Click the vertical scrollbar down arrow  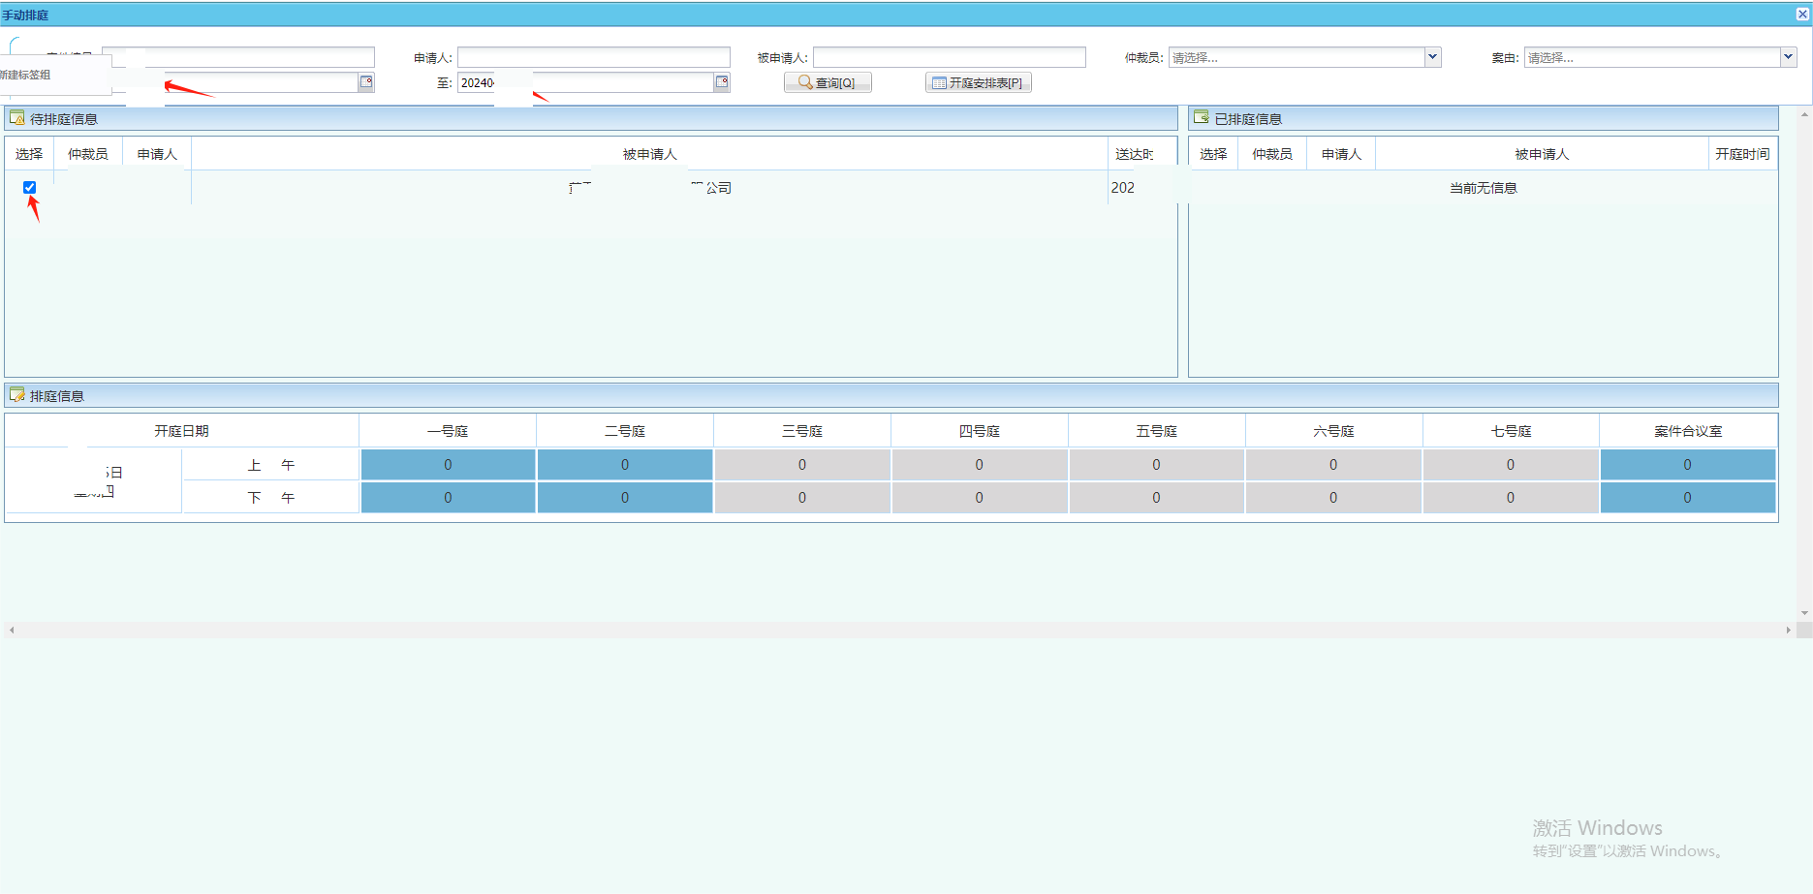[1804, 613]
